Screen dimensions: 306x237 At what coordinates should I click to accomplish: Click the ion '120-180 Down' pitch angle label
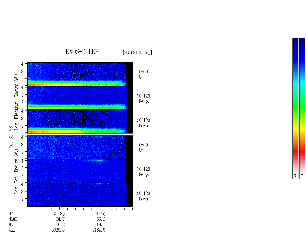coord(142,196)
